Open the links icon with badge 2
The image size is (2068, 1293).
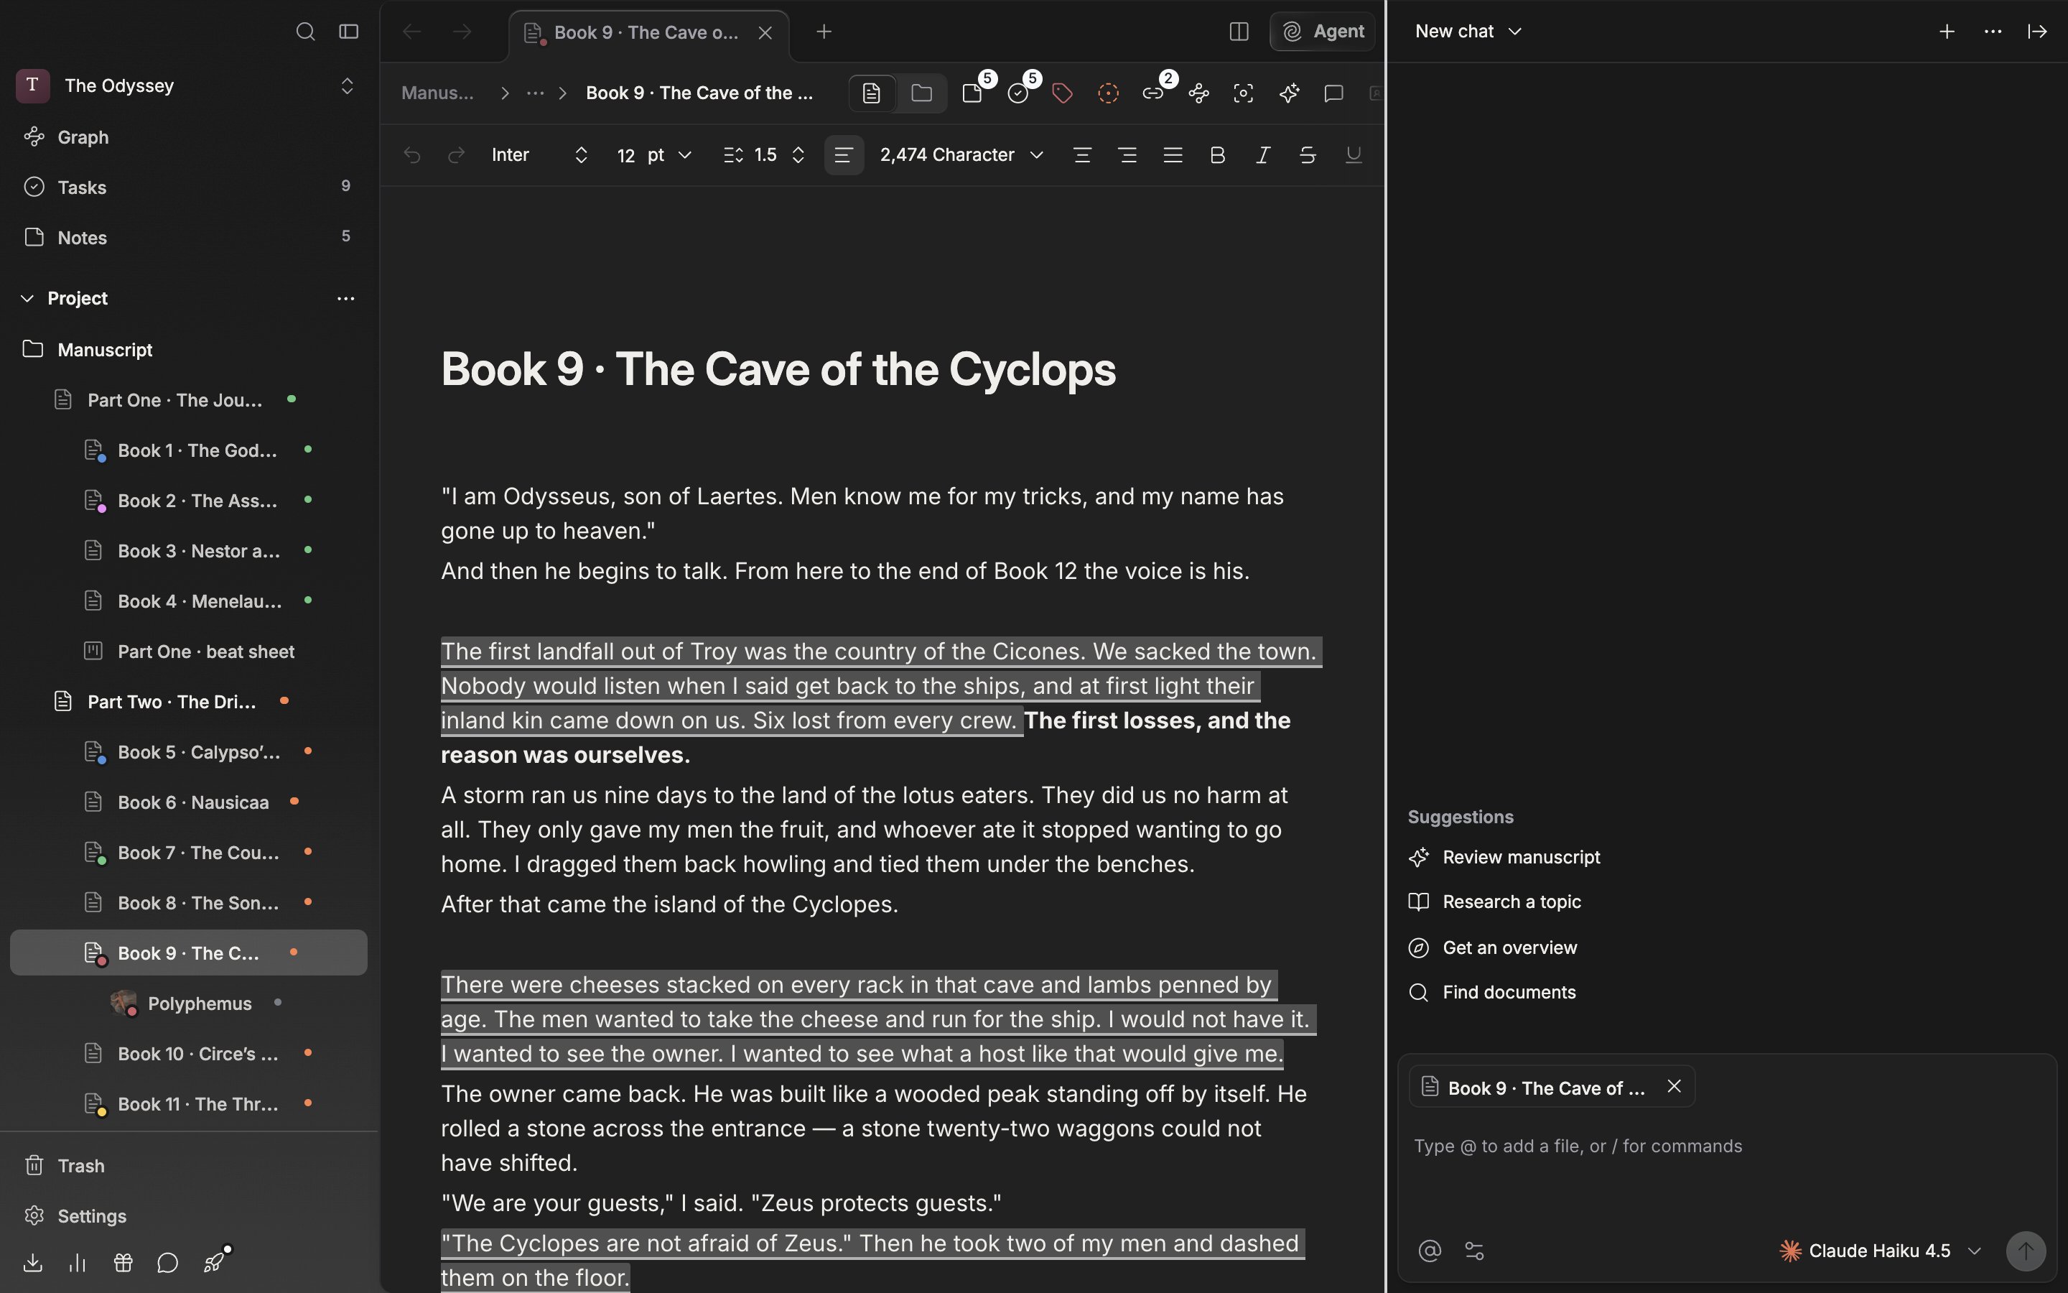click(1152, 93)
